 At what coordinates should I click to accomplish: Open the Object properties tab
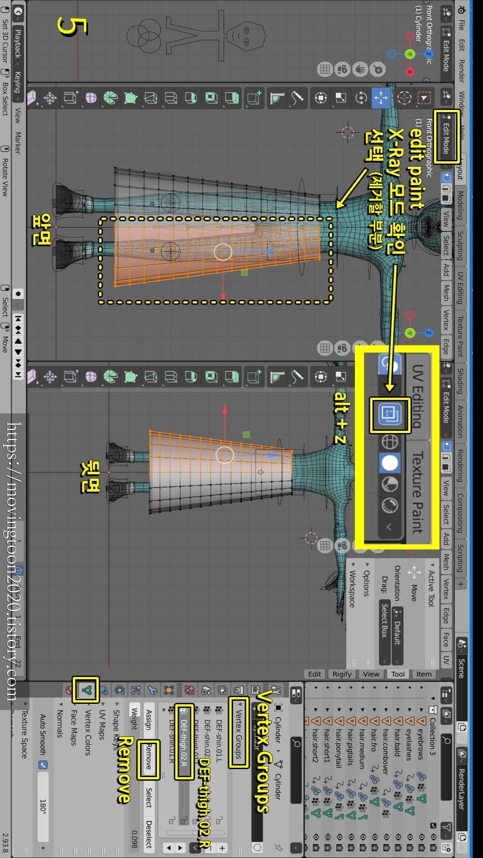tap(169, 690)
